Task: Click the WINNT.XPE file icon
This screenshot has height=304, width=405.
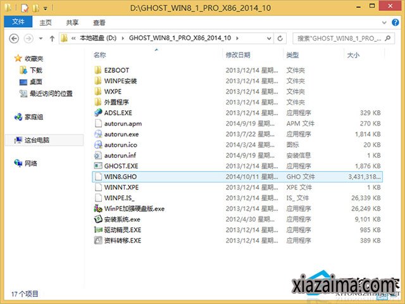Action: coord(98,187)
